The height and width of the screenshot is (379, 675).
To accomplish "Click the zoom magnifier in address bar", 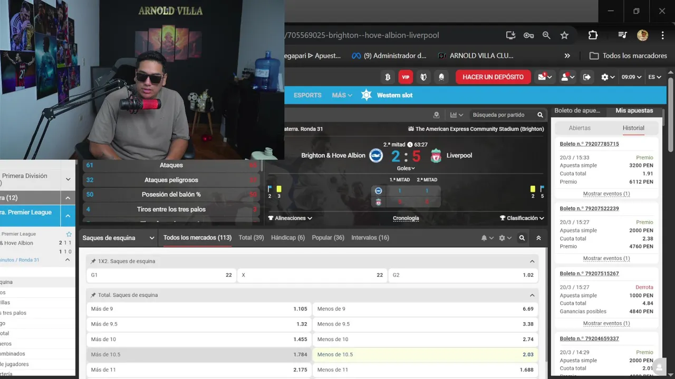I will [546, 35].
